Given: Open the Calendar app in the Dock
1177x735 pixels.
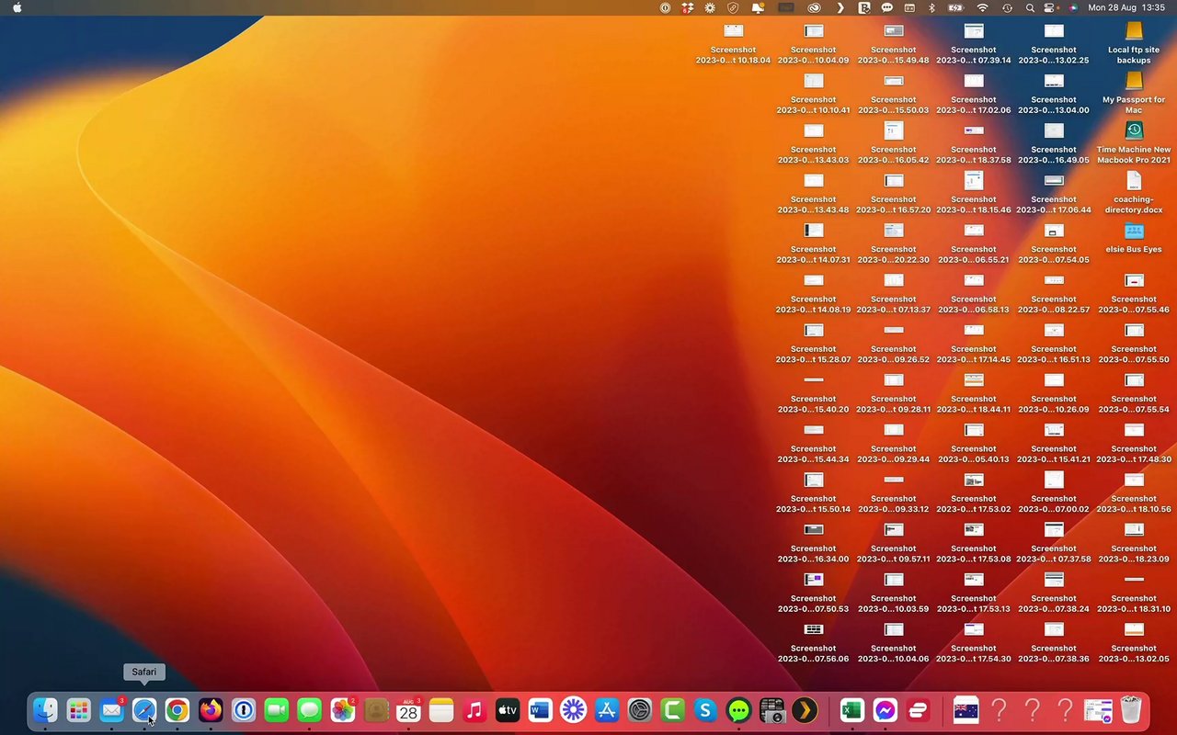Looking at the screenshot, I should tap(408, 710).
